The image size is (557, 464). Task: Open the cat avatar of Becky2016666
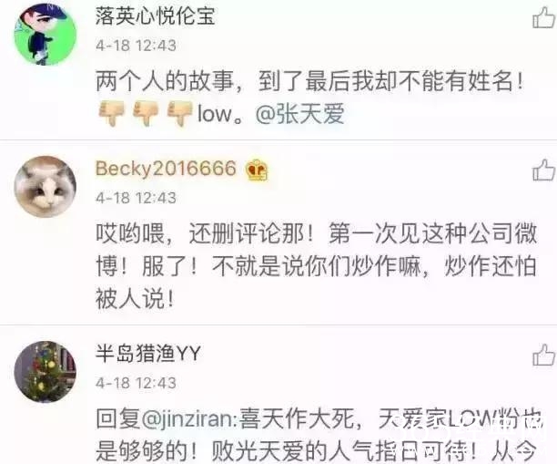[x=46, y=187]
